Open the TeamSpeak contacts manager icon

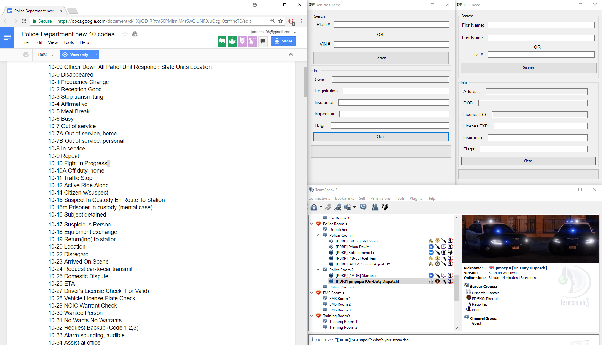[x=375, y=207]
